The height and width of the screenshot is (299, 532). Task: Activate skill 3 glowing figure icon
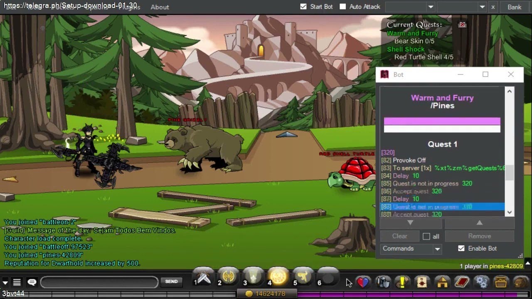pyautogui.click(x=254, y=277)
